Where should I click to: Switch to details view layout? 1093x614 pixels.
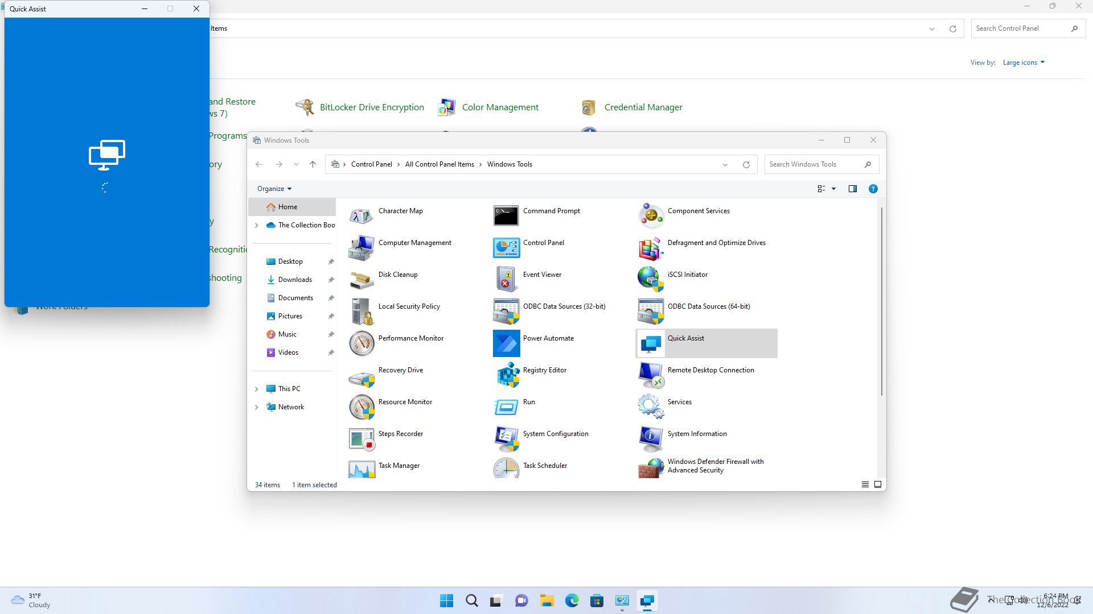pos(865,484)
